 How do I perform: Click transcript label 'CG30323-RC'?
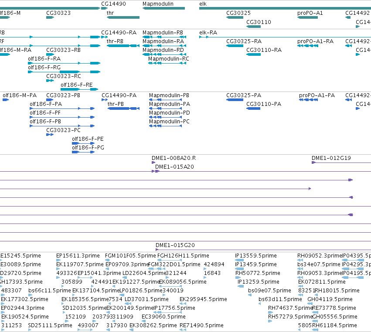[64, 76]
